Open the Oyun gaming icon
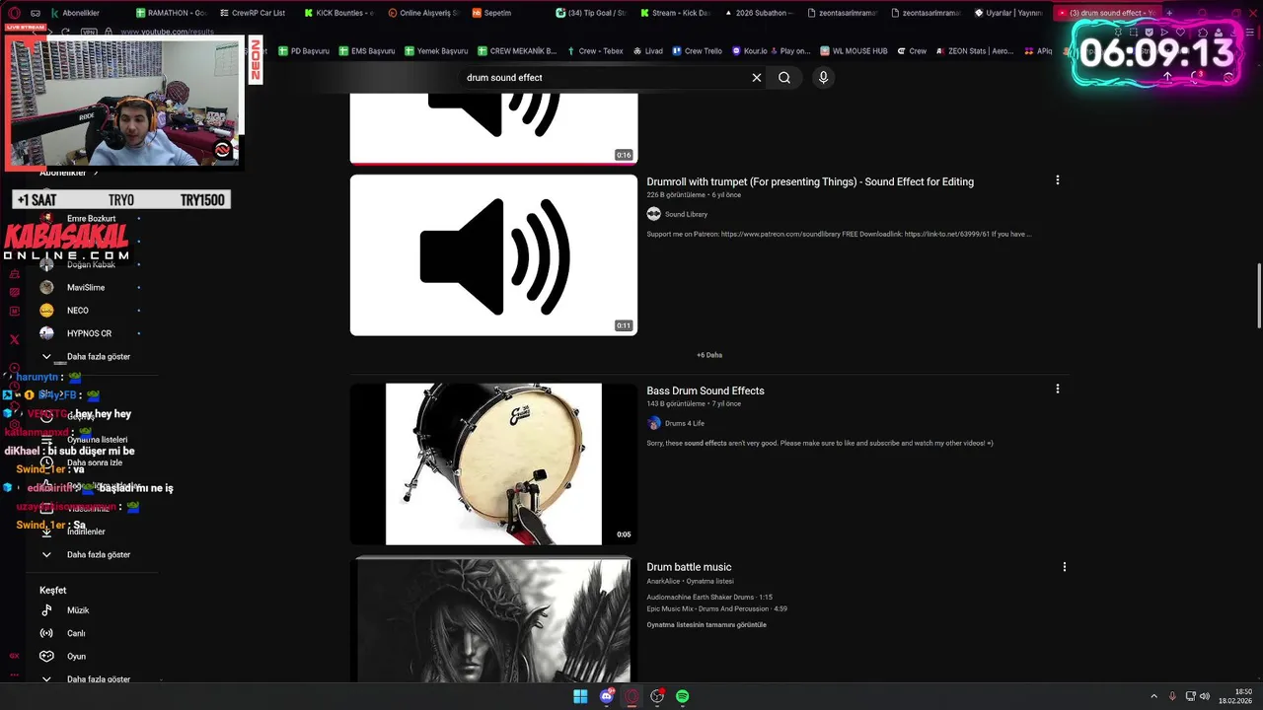Image resolution: width=1263 pixels, height=710 pixels. [x=46, y=656]
